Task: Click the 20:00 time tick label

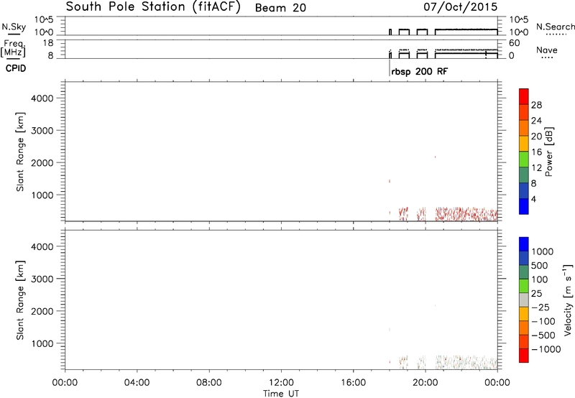Action: click(425, 383)
